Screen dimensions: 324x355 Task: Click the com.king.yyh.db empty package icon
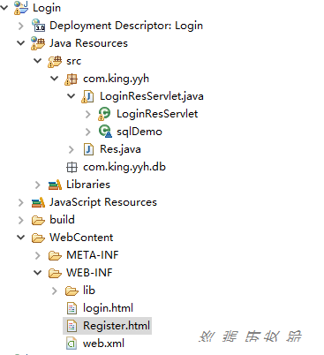[72, 167]
